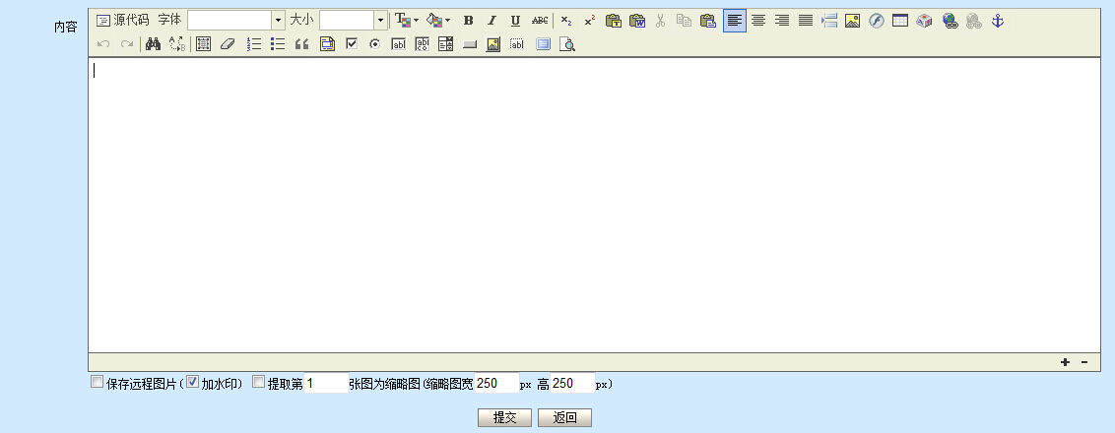The width and height of the screenshot is (1115, 433).
Task: Open the 字体 font dropdown
Action: [278, 21]
